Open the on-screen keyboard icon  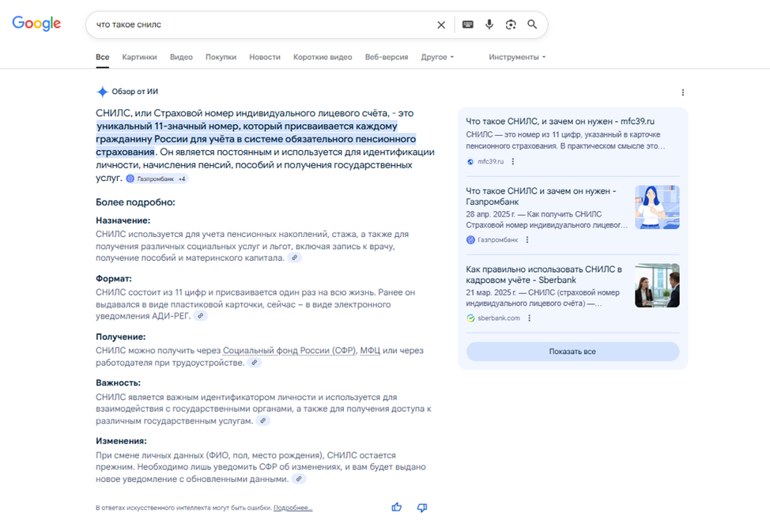467,24
